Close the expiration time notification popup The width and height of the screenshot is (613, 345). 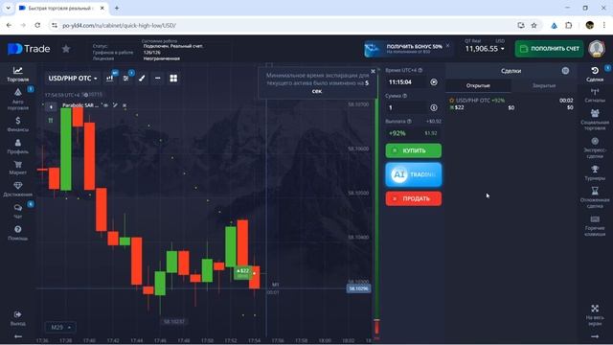(x=373, y=71)
